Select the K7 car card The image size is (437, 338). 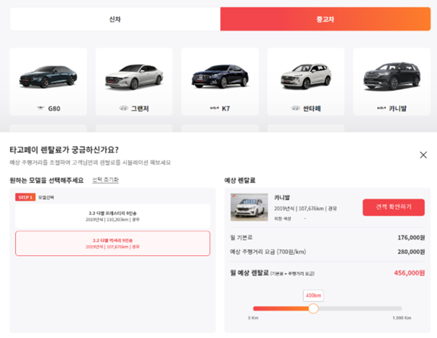coord(220,82)
